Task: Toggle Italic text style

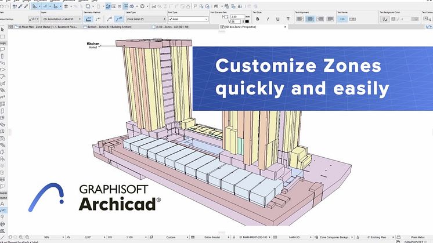Action: pos(268,19)
